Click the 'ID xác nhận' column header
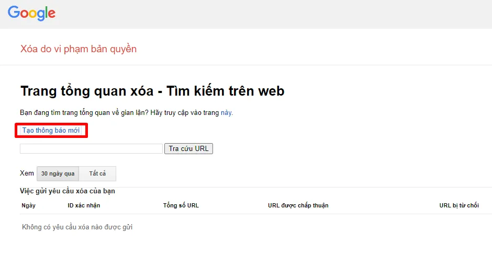Image resolution: width=492 pixels, height=256 pixels. (x=84, y=205)
